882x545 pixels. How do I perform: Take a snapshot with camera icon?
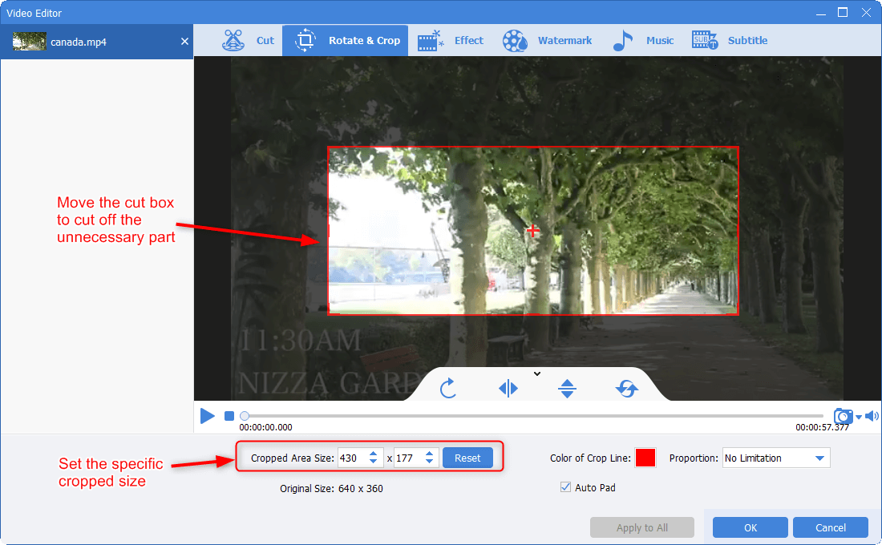tap(844, 416)
